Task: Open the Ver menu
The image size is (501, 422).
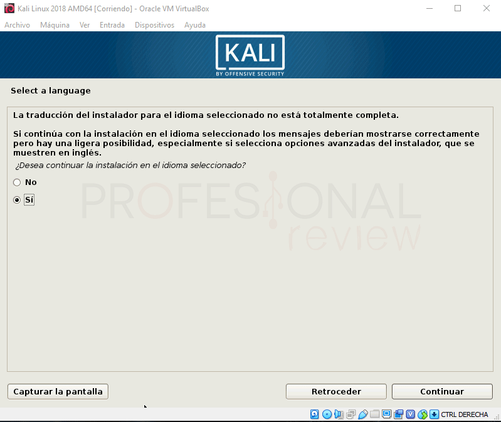Action: (x=85, y=25)
